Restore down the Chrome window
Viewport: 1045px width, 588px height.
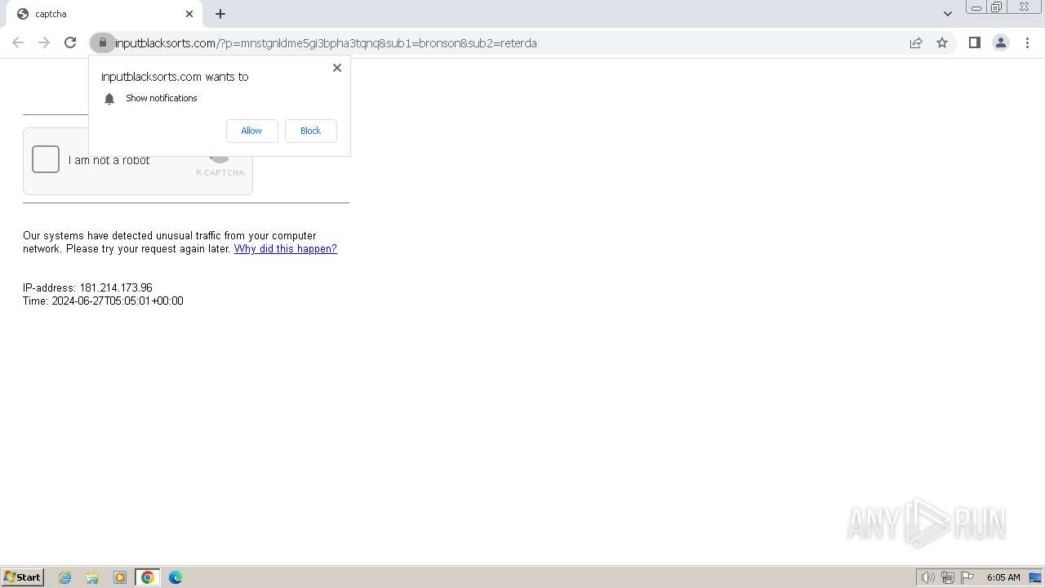click(x=996, y=7)
